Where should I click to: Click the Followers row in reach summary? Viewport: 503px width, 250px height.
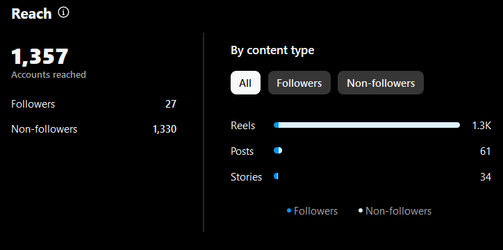[94, 104]
